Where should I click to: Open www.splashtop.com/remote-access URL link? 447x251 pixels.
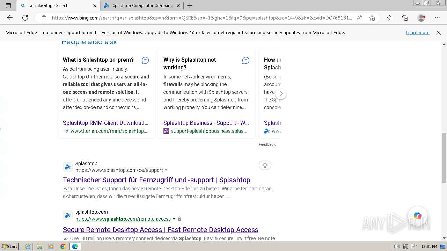[123, 219]
